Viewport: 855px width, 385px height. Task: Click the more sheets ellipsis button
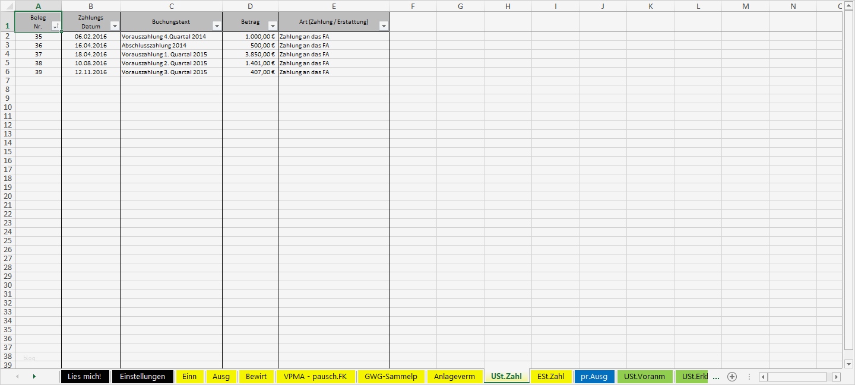[x=715, y=377]
